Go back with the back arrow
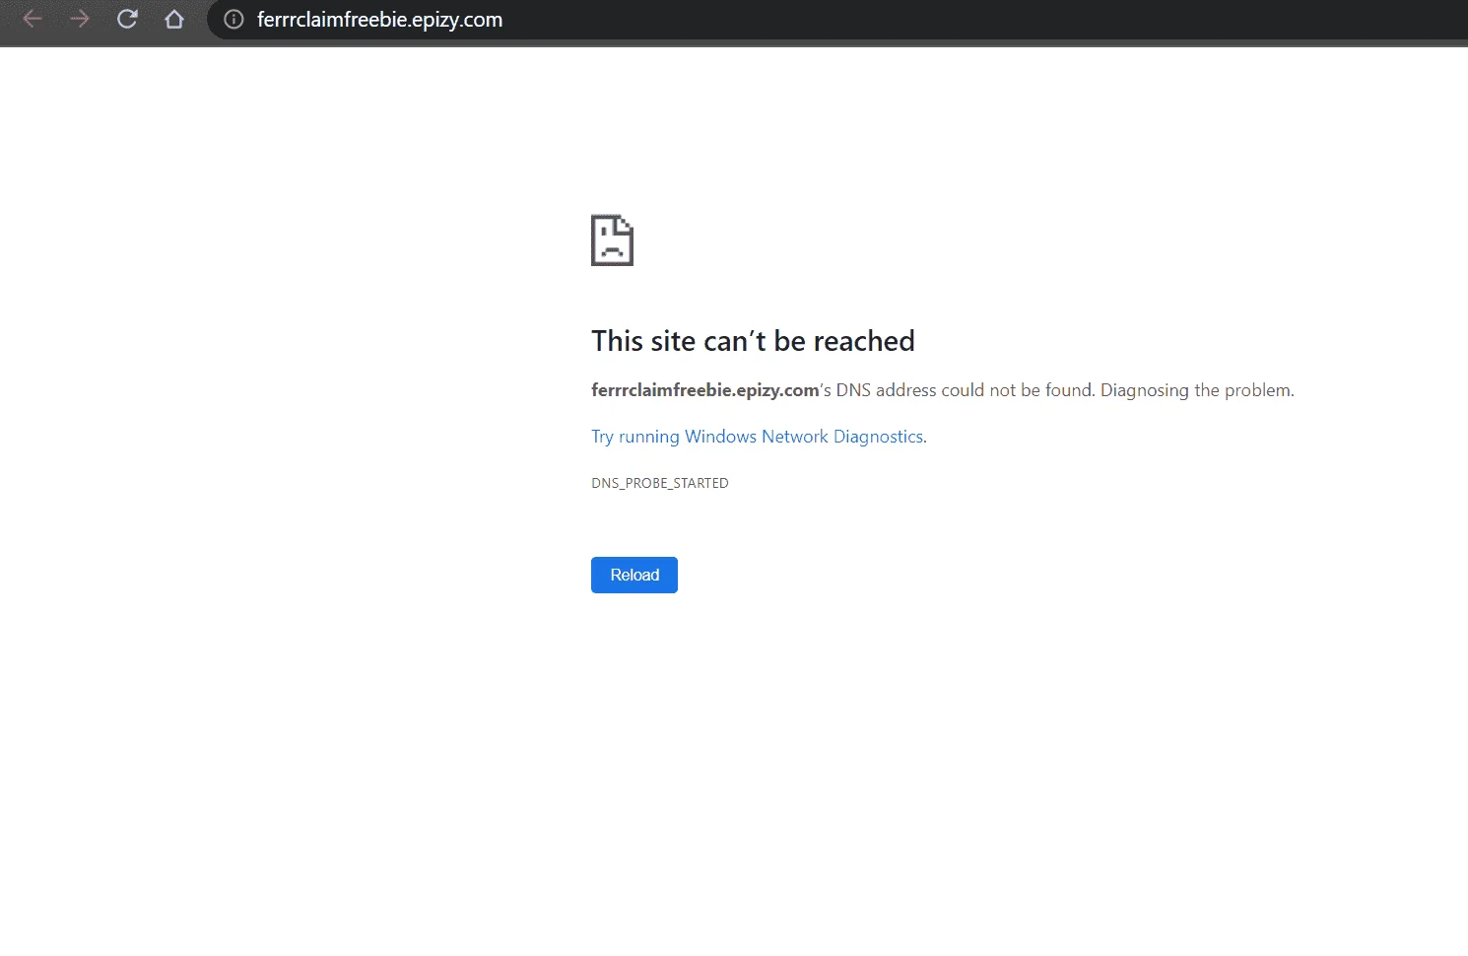The height and width of the screenshot is (956, 1468). click(33, 19)
